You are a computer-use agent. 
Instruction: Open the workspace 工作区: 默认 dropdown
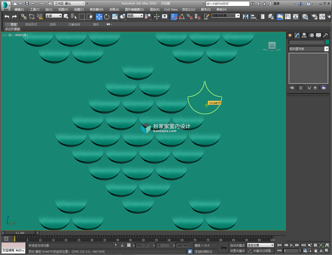(70, 3)
